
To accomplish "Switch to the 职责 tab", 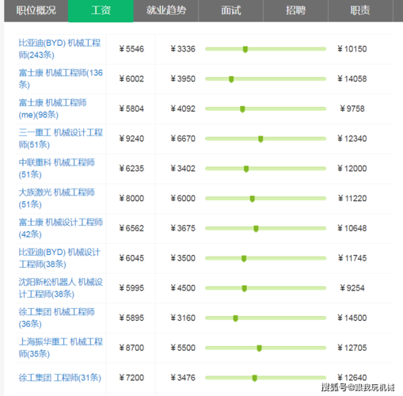I will [x=360, y=11].
